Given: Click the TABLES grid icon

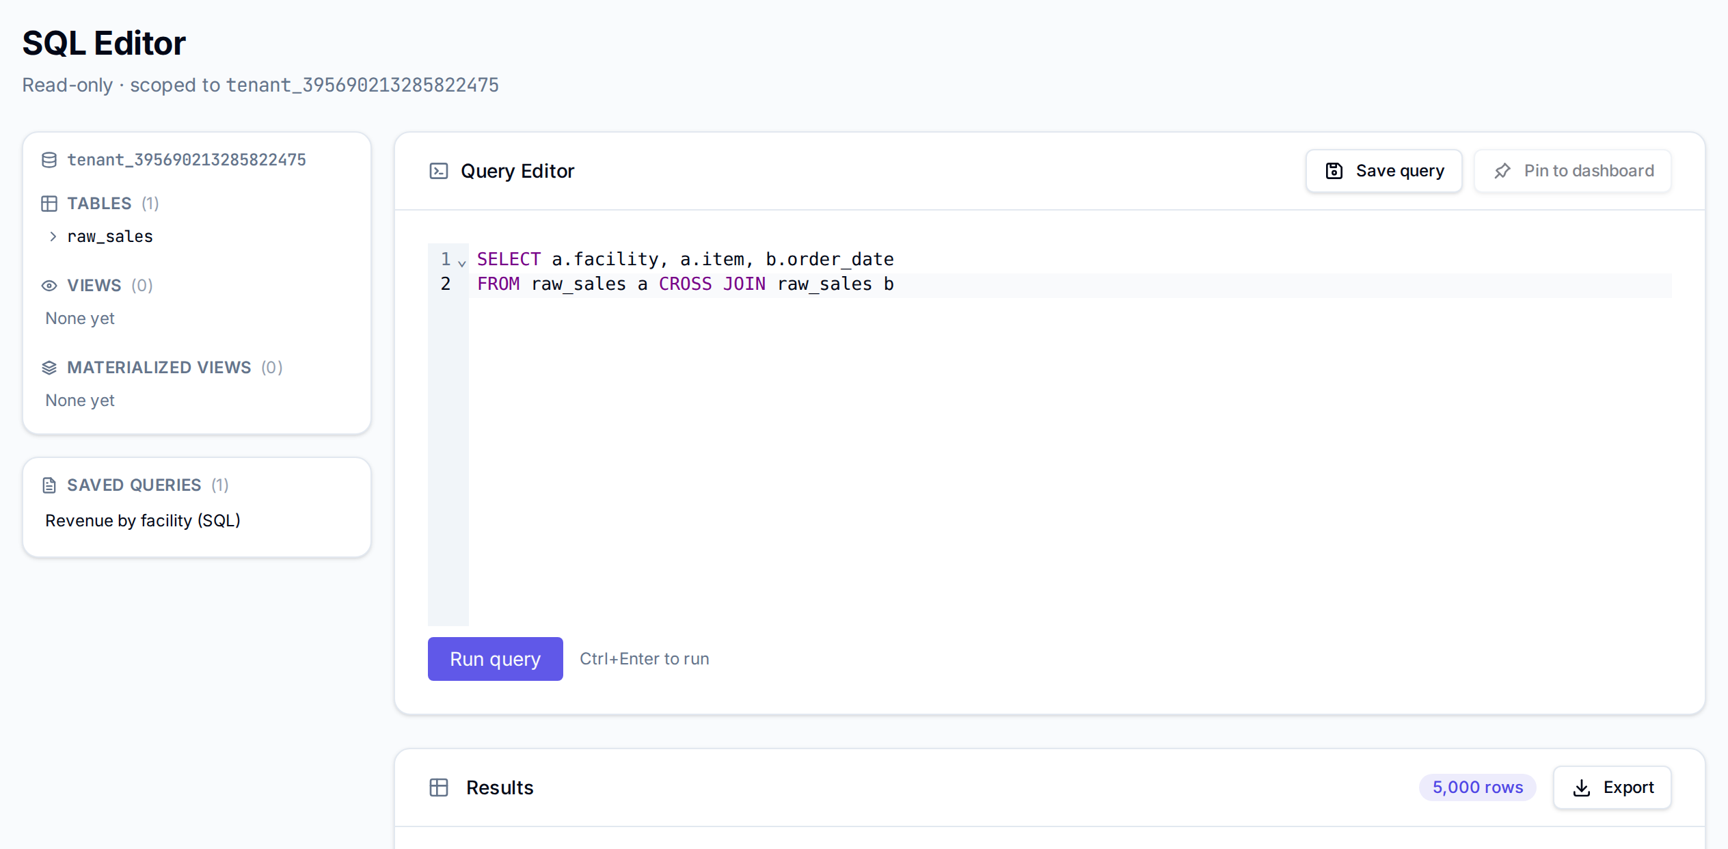Looking at the screenshot, I should pos(49,204).
